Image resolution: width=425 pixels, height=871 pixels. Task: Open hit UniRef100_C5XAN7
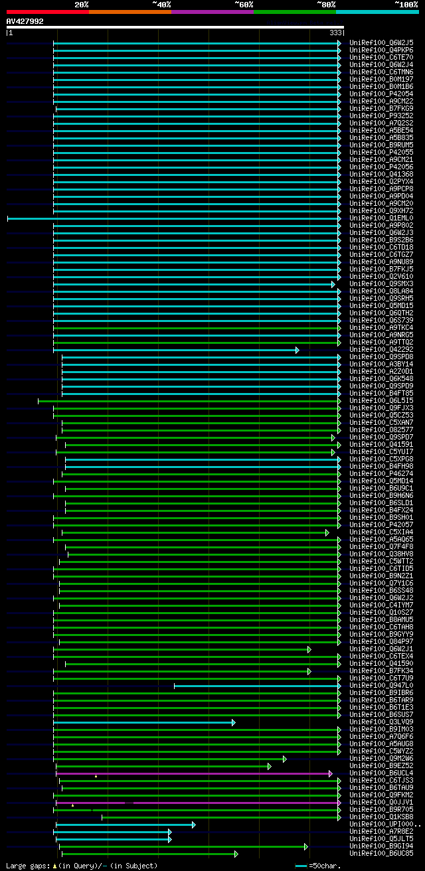pos(381,422)
